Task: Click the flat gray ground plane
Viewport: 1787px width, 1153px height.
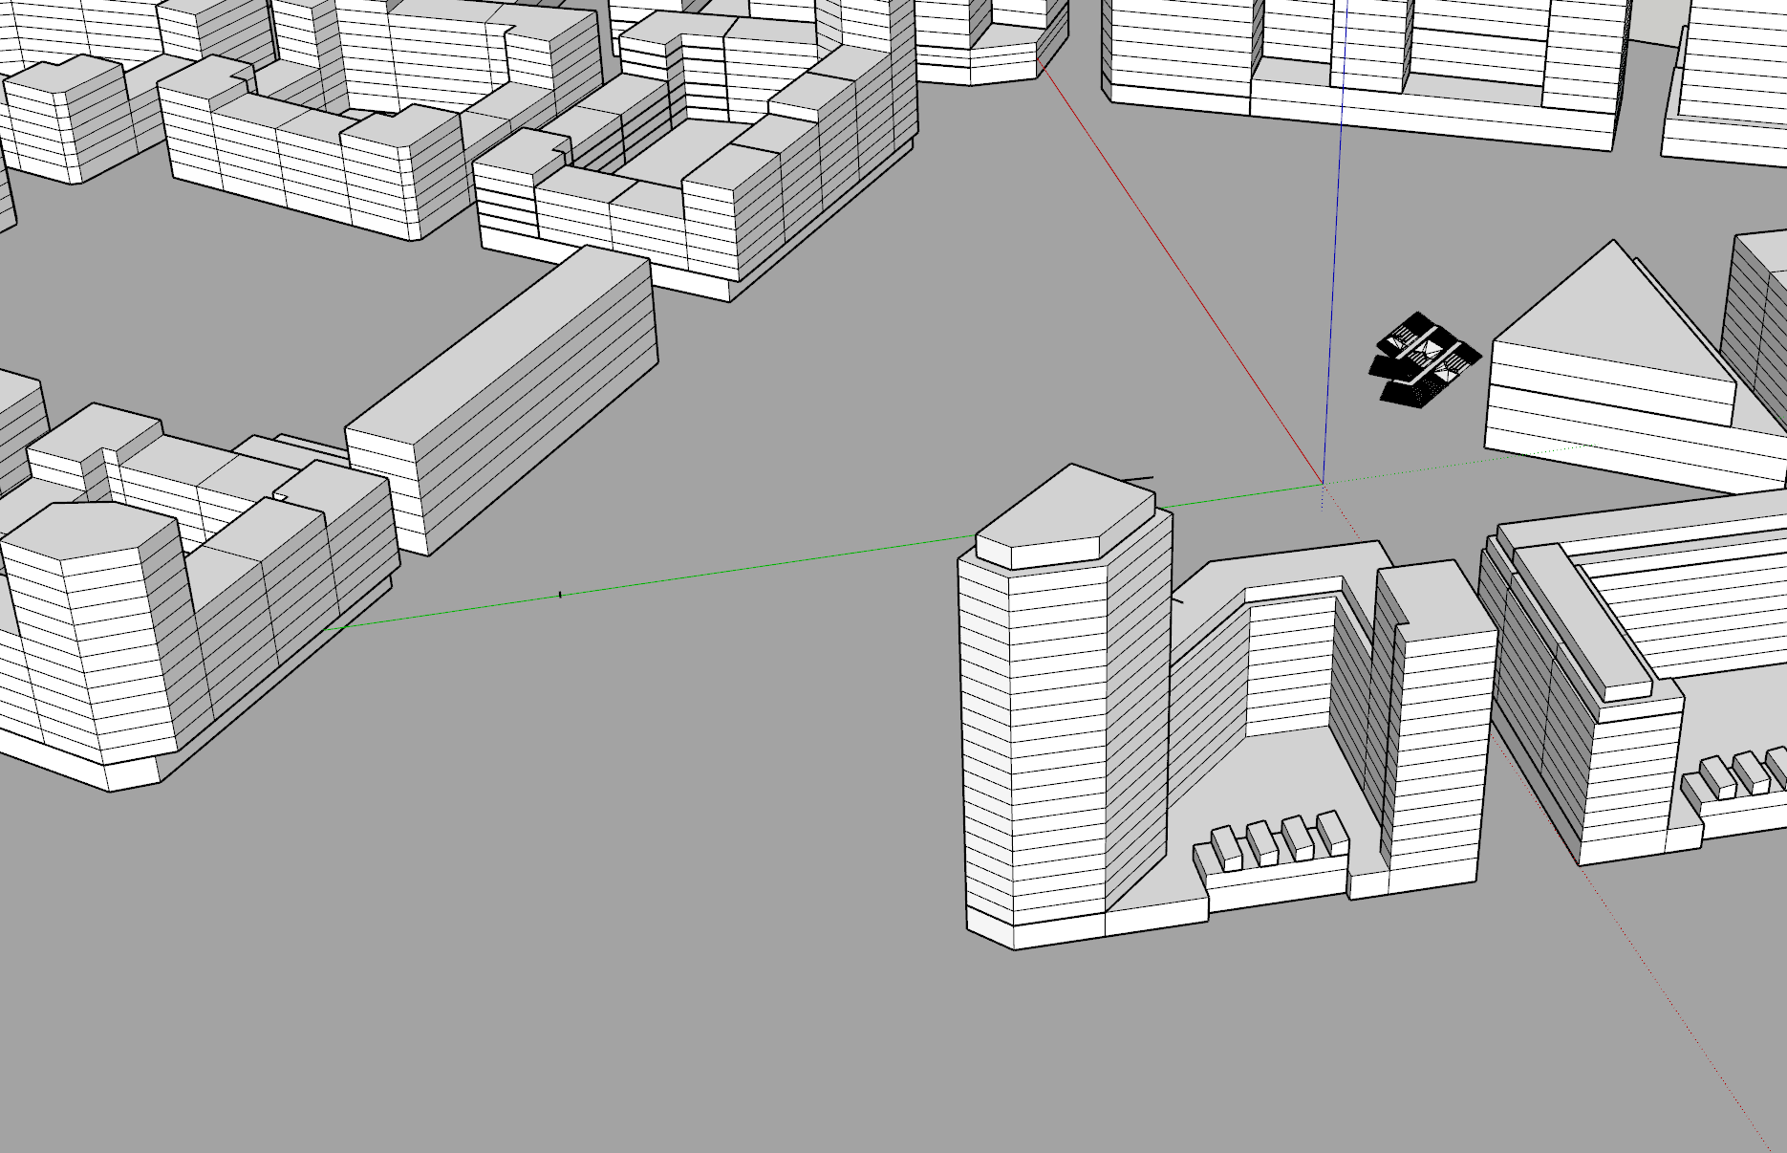Action: click(669, 956)
